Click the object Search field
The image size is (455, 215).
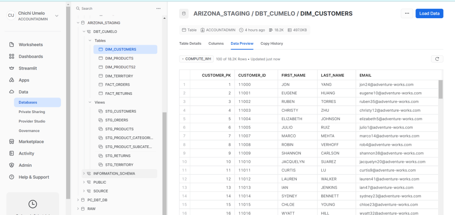(x=116, y=8)
